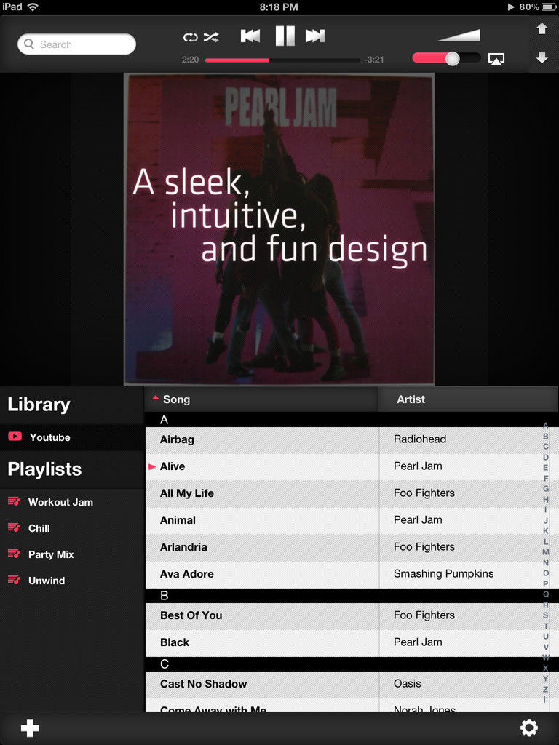This screenshot has width=559, height=745.
Task: Click the Youtube library icon
Action: (x=15, y=437)
